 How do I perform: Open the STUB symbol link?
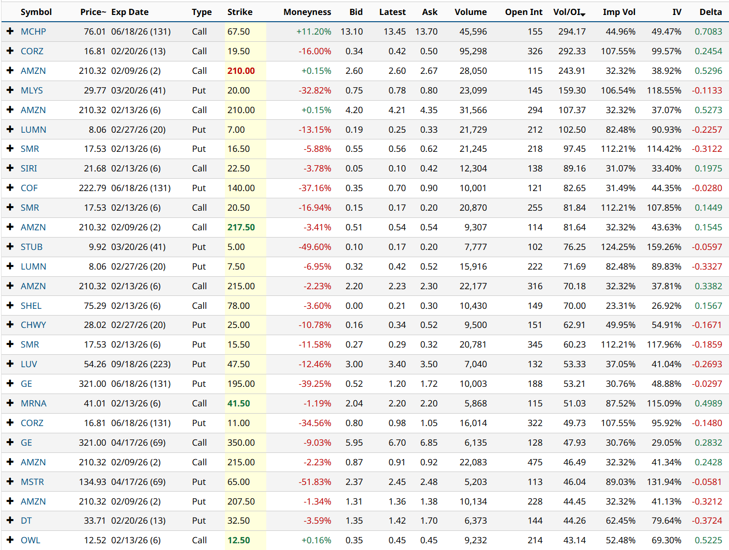(x=32, y=247)
